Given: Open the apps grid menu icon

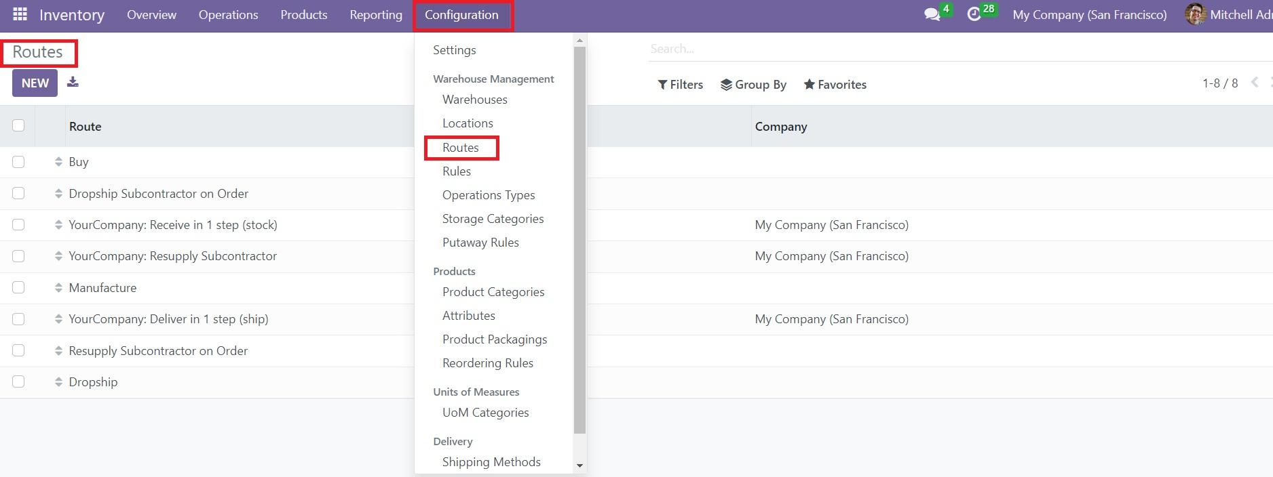Looking at the screenshot, I should point(20,14).
